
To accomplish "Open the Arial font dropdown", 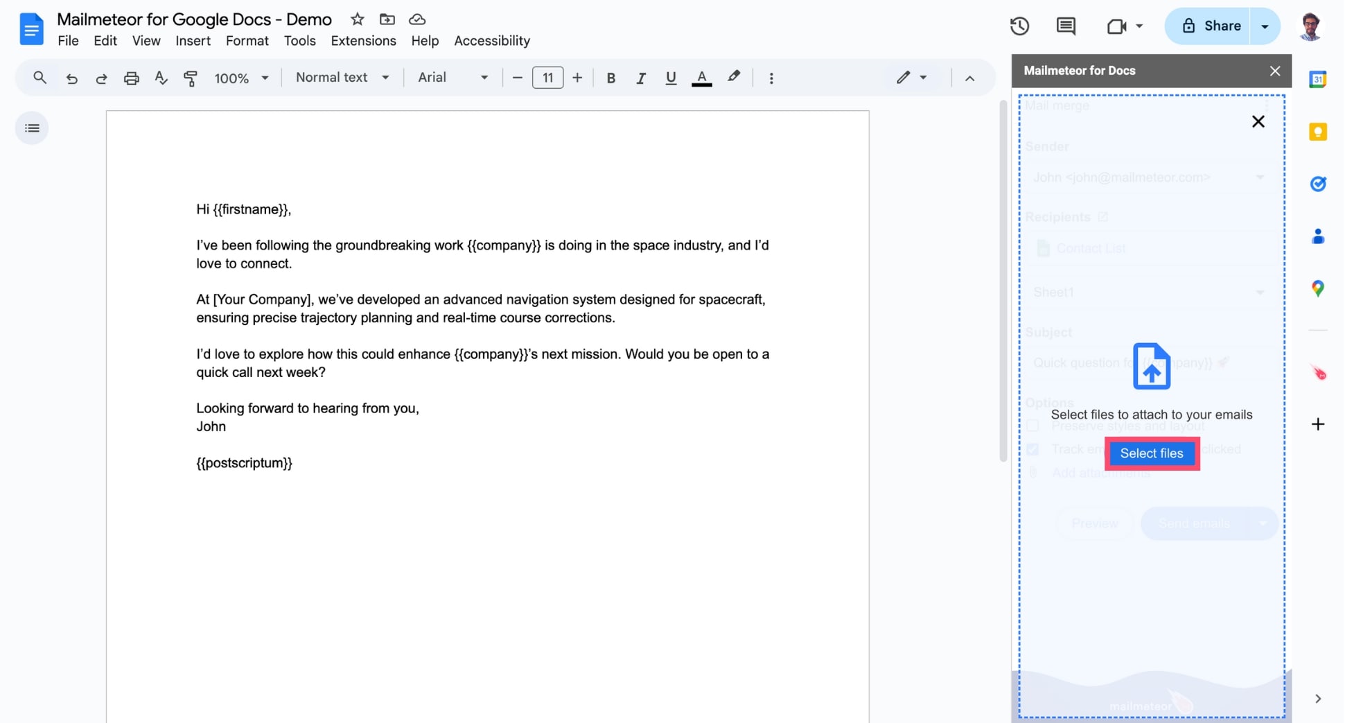I will click(x=452, y=78).
